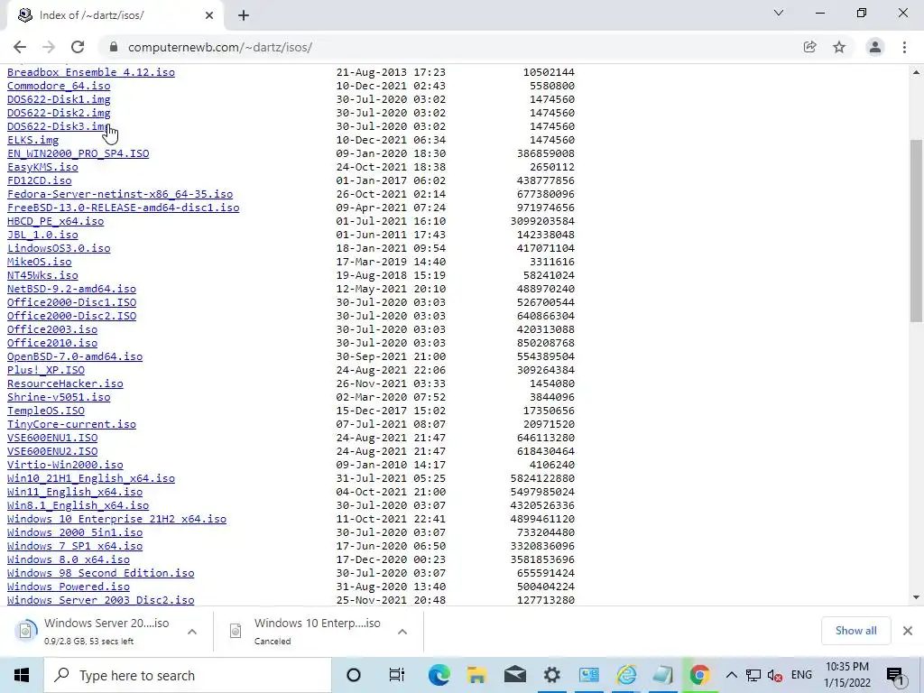Screen dimensions: 924x693
Task: View site information lock icon
Action: tap(114, 47)
